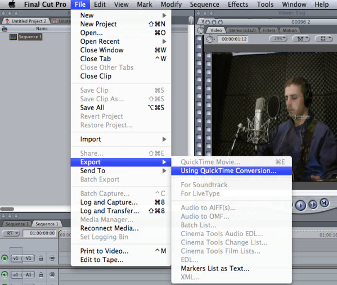Screen dimensions: 337x285
Task: Open the 29% zoom dropdown in viewer
Action: coord(278,39)
